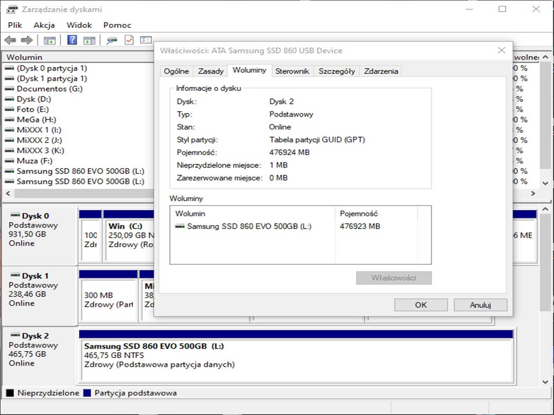Click the Wolumin column header in dialog

pos(252,213)
